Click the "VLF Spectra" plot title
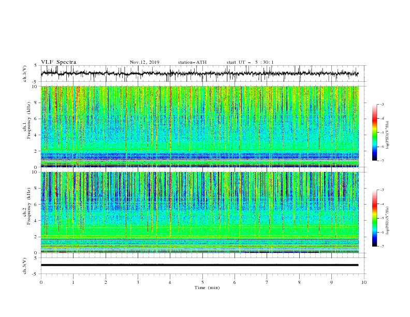The image size is (410, 317). pos(58,62)
